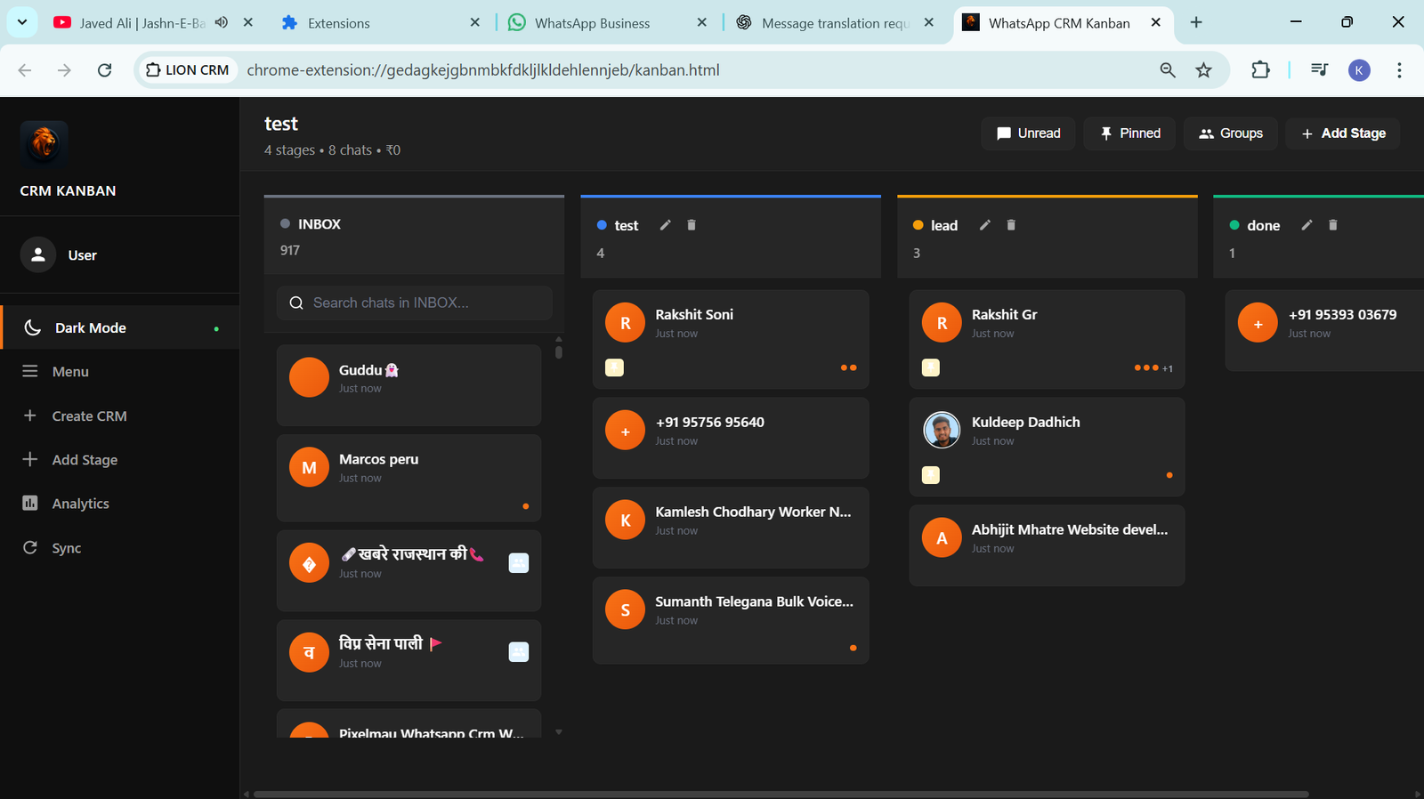Screen dimensions: 1424x799
Task: Mute the Javed Ali tab audio
Action: [x=222, y=22]
